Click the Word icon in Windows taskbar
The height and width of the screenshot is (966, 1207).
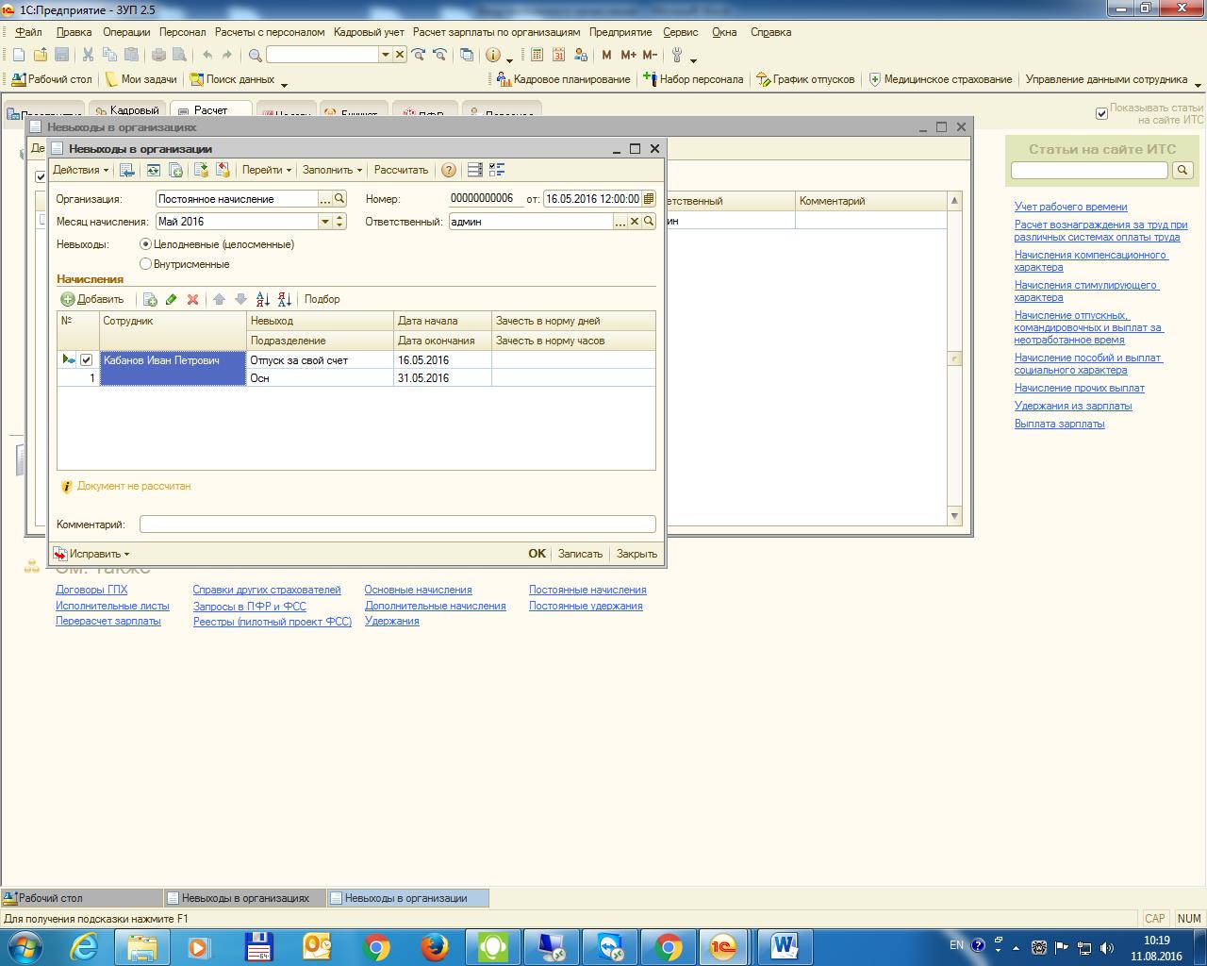[x=785, y=946]
